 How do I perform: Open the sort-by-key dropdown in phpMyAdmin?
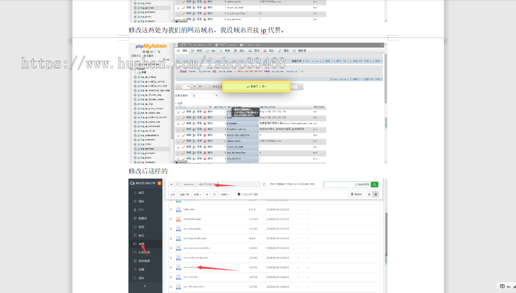coord(205,95)
